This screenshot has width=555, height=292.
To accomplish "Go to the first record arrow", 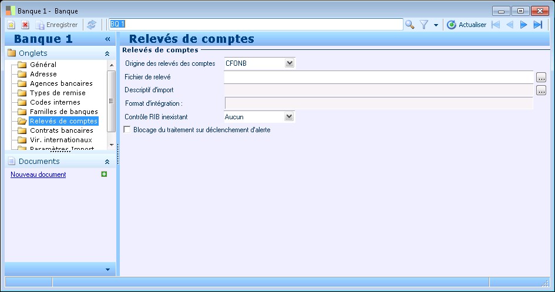I will [496, 25].
